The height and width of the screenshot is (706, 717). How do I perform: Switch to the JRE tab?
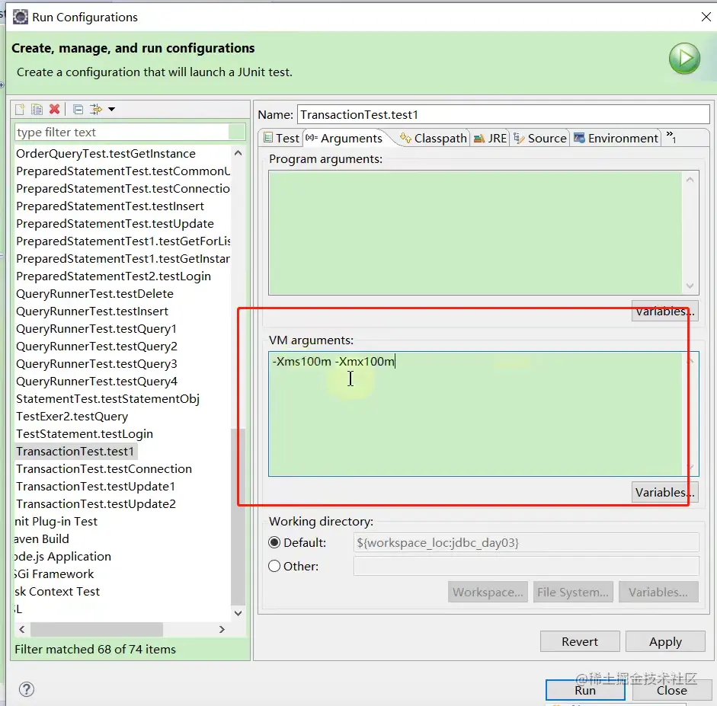pyautogui.click(x=490, y=138)
